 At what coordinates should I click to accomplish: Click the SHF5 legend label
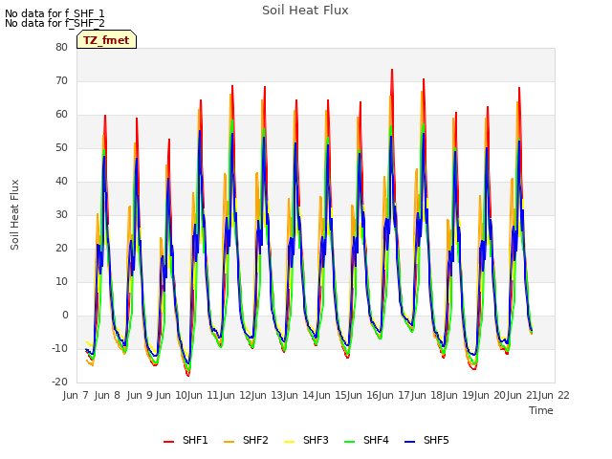[436, 440]
